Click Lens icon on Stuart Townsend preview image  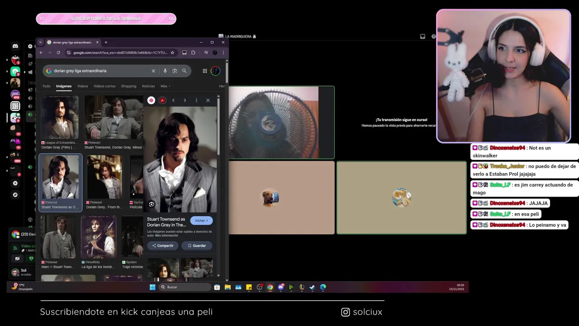(x=152, y=204)
